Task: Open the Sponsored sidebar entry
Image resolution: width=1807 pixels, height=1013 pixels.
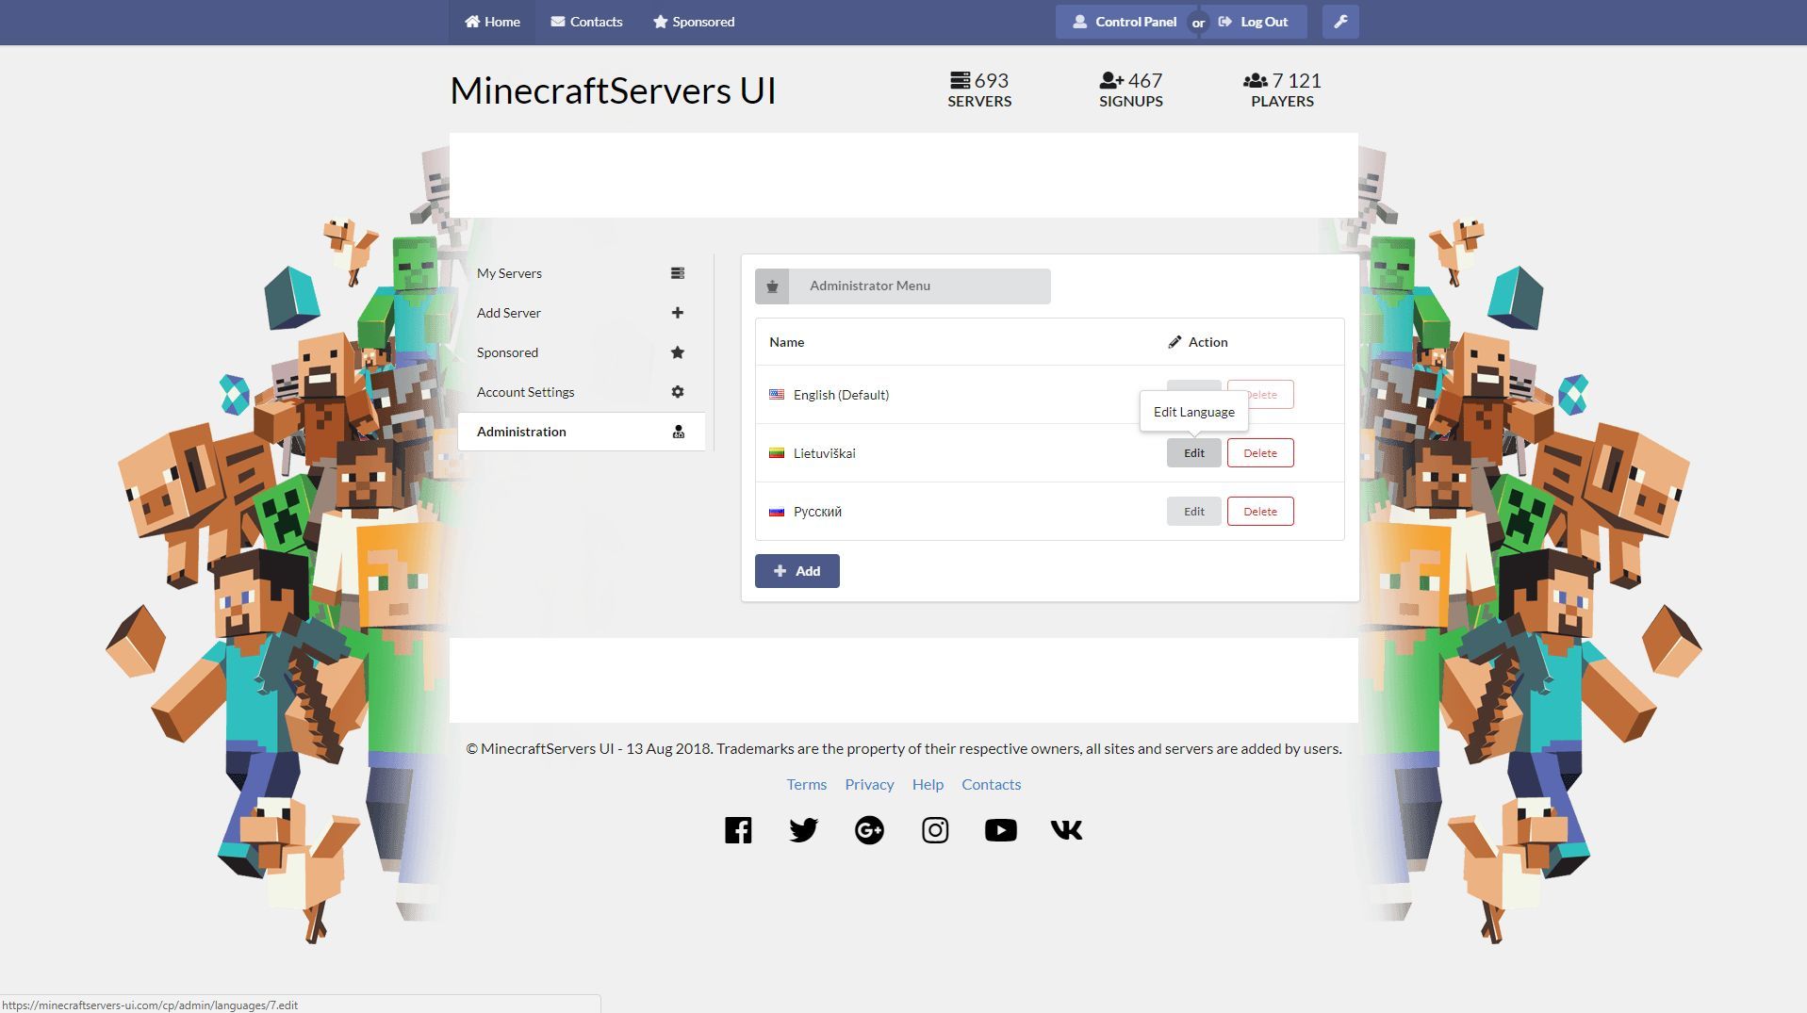Action: click(x=582, y=352)
